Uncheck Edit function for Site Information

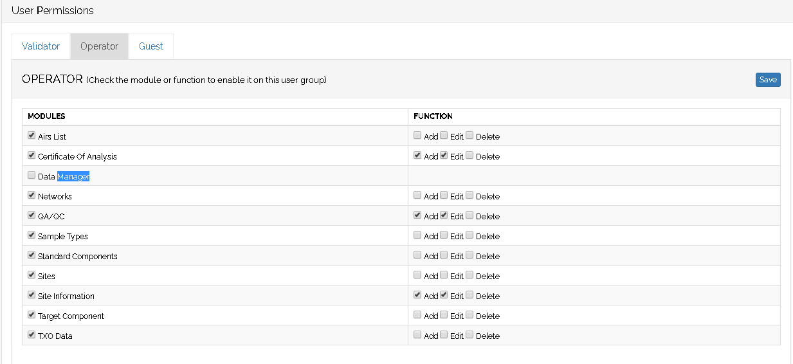444,295
